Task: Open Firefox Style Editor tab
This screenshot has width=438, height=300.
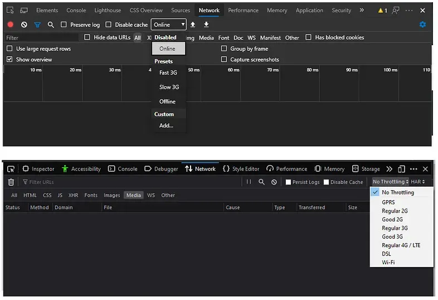Action: point(241,169)
